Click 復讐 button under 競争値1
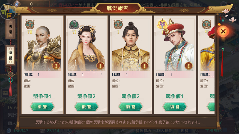 pyautogui.click(x=175, y=107)
